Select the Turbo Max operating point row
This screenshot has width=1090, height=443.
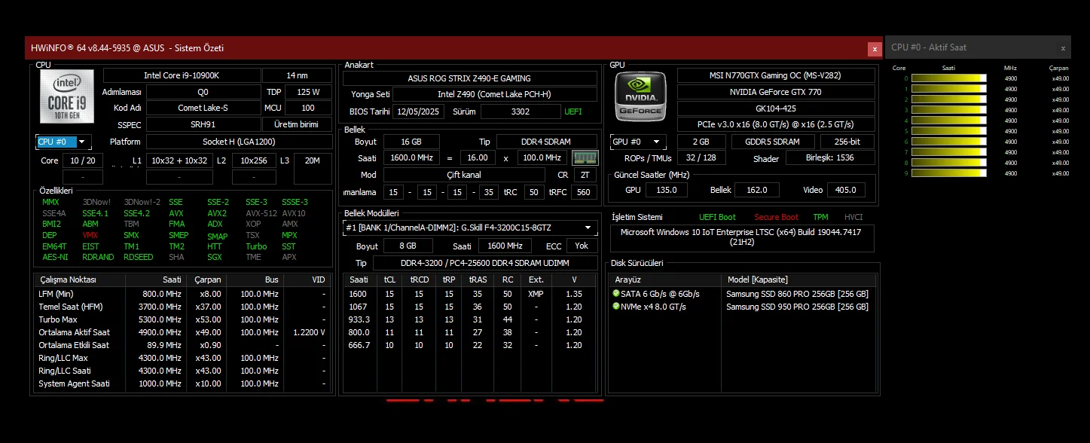point(183,319)
